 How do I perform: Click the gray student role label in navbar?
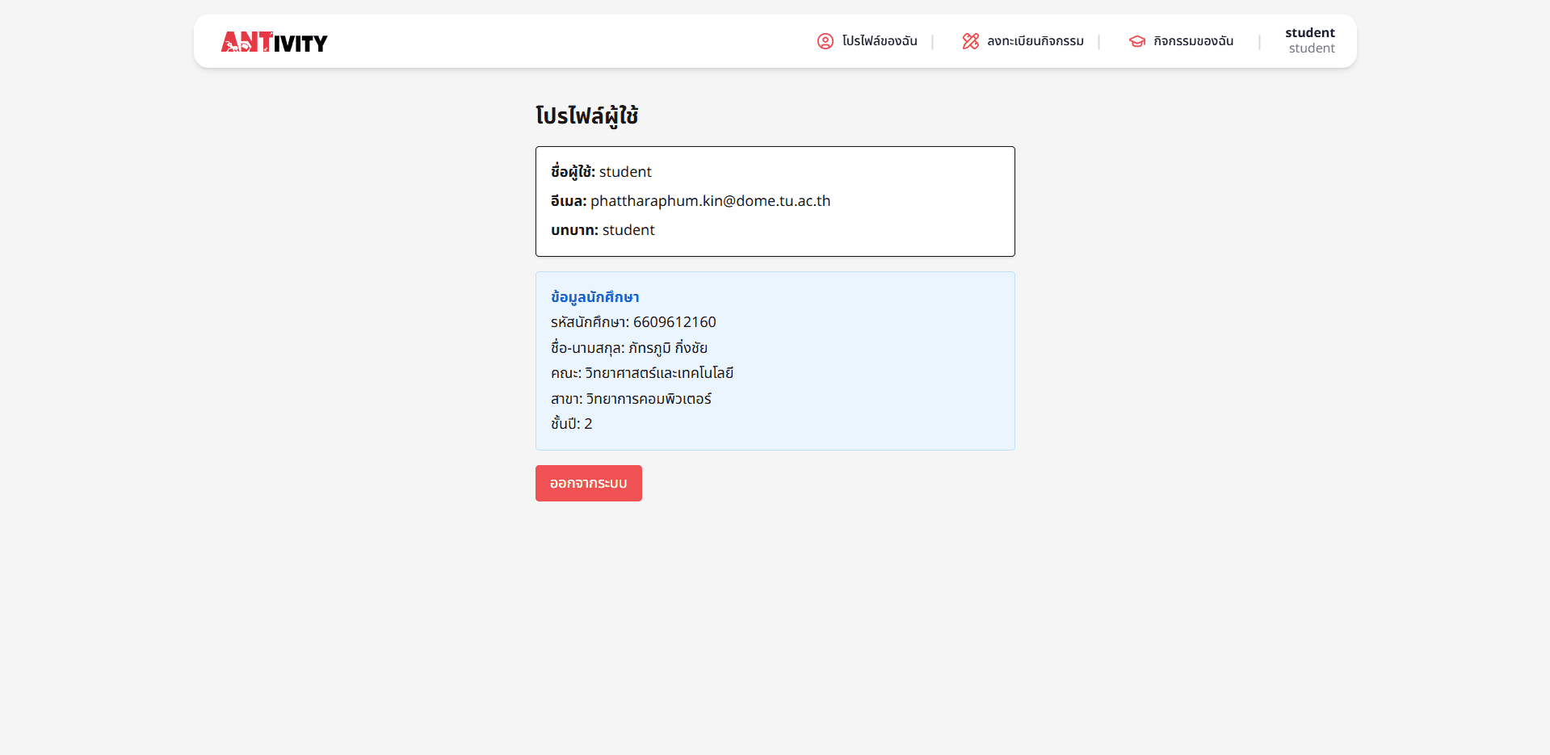[x=1311, y=48]
